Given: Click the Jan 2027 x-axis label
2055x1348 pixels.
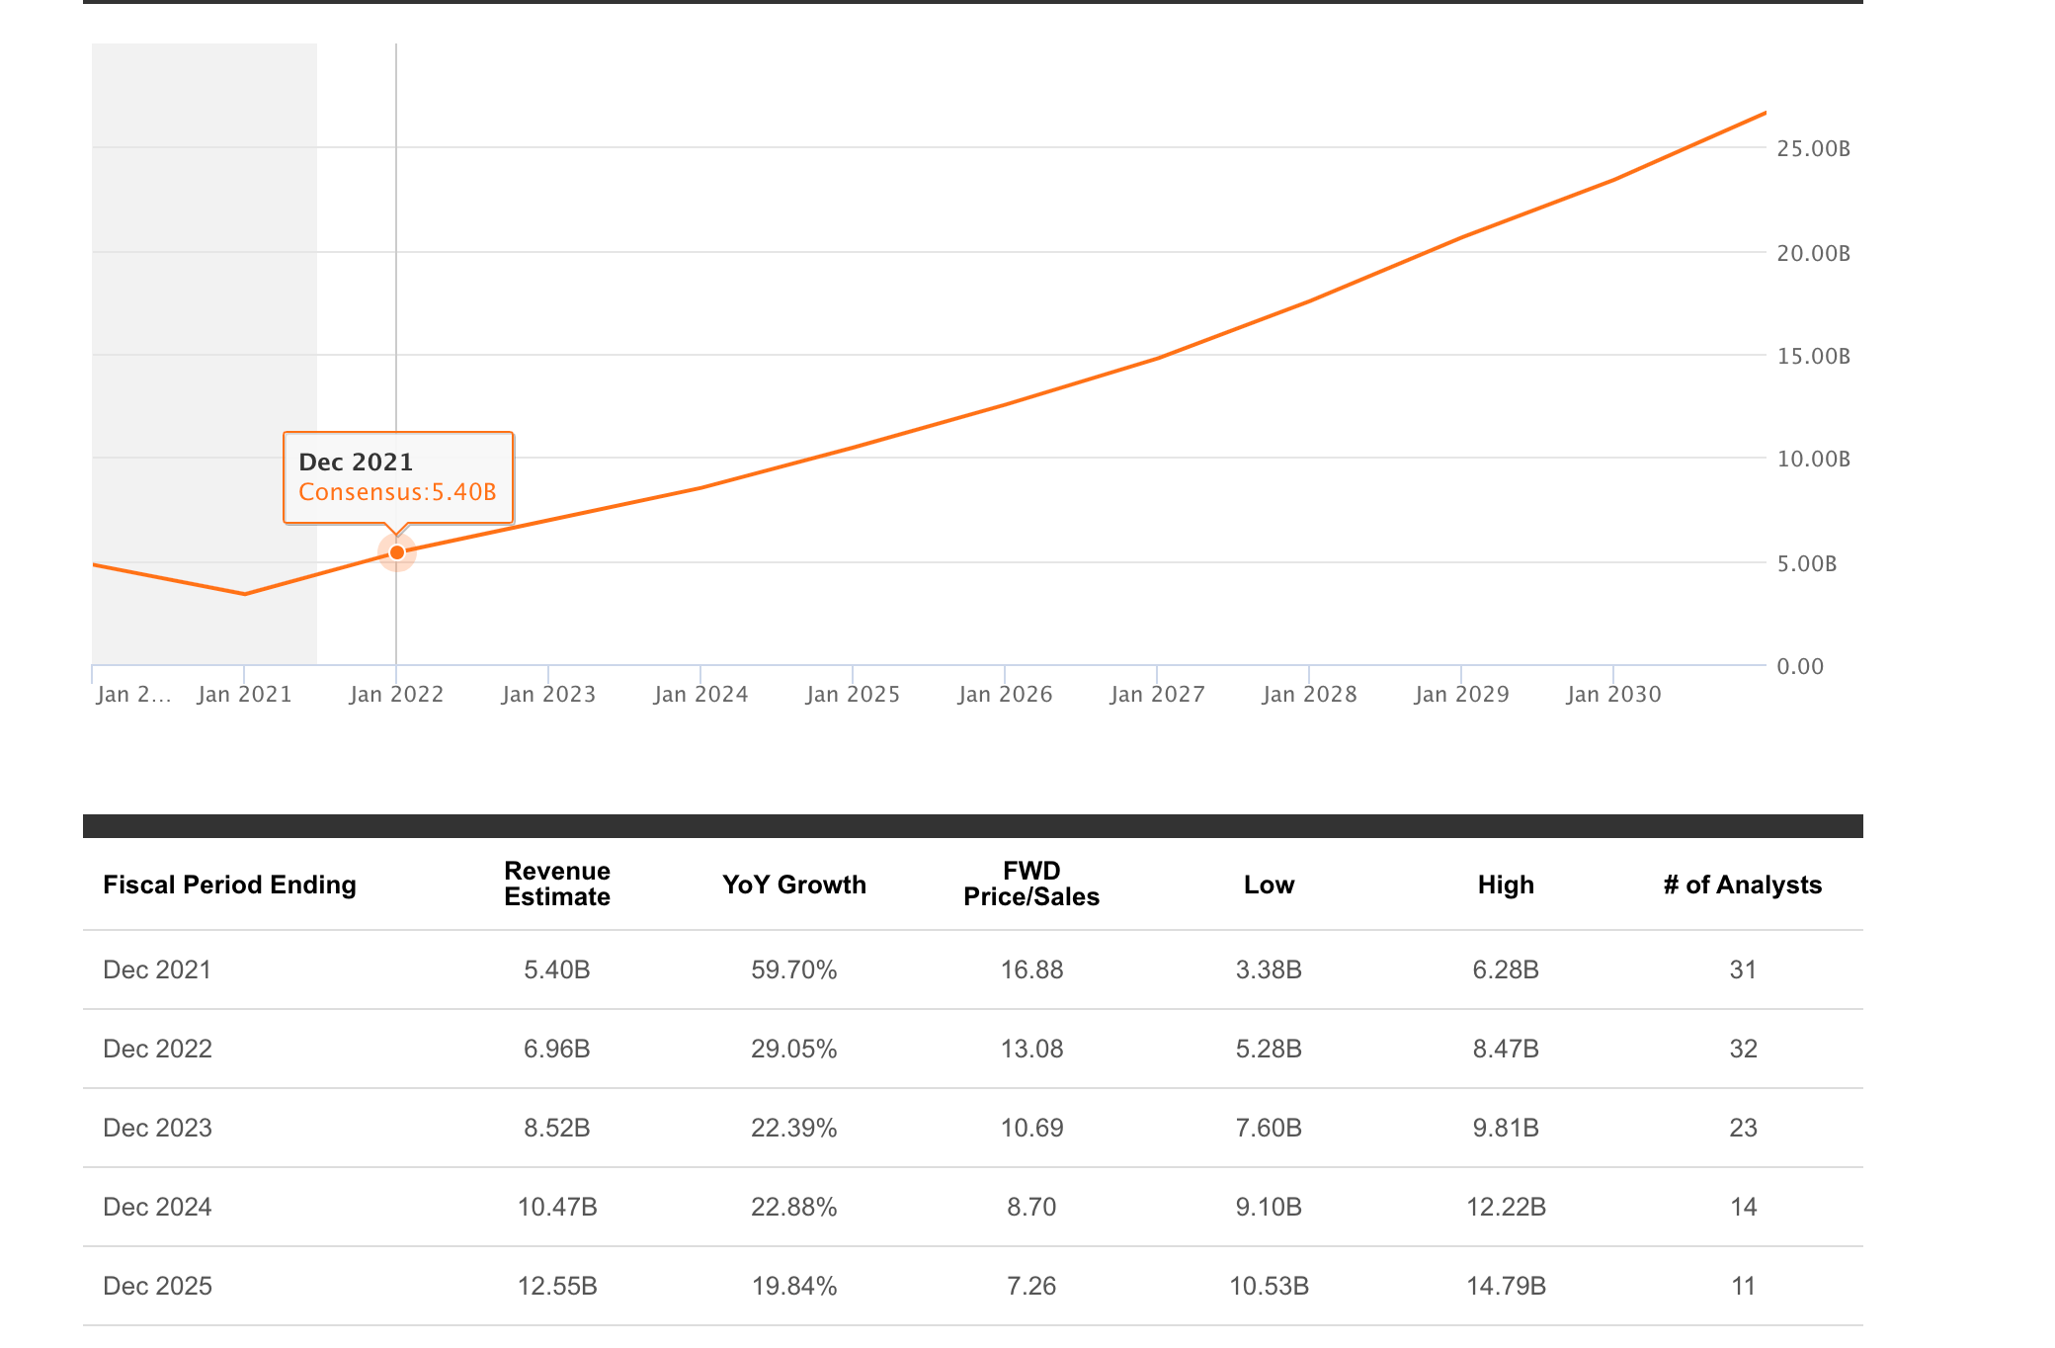Looking at the screenshot, I should point(1157,695).
